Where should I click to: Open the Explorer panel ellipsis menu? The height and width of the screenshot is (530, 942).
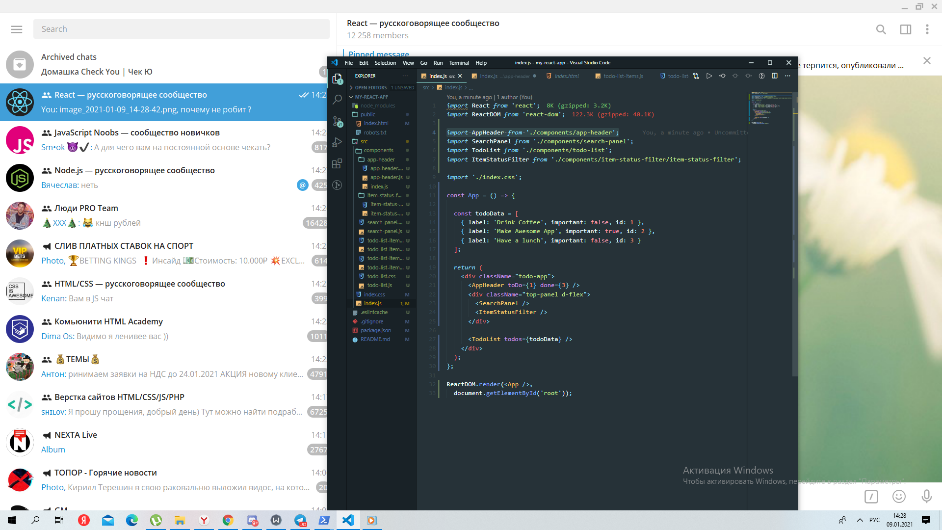[x=405, y=76]
